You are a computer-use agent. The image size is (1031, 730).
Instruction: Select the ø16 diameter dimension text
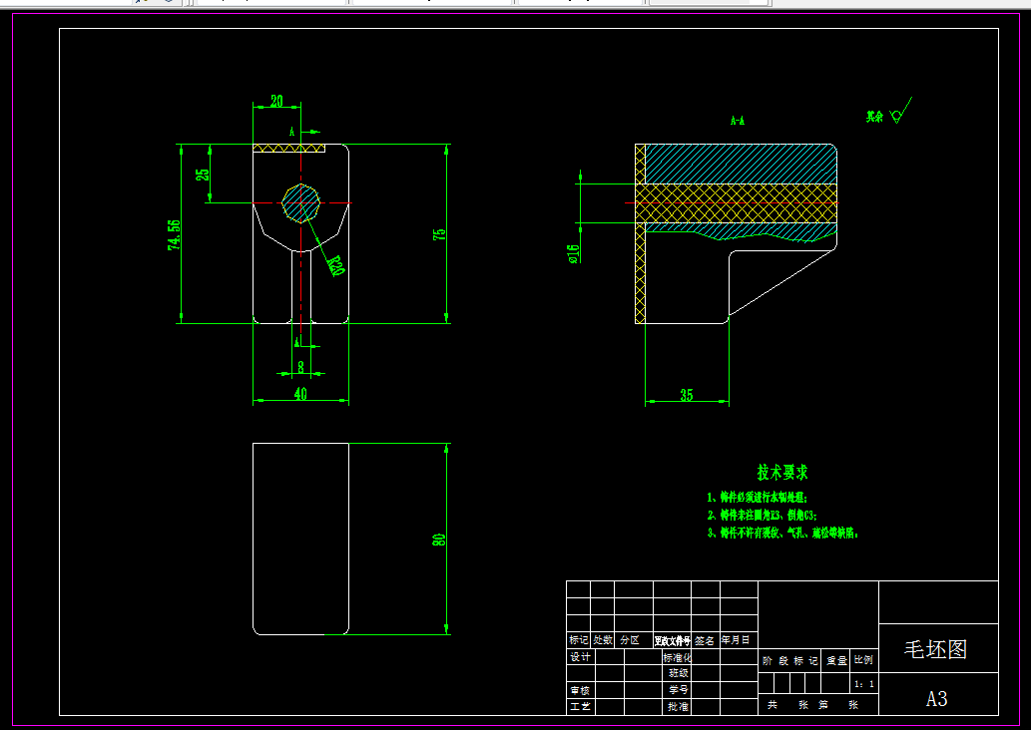(x=573, y=253)
